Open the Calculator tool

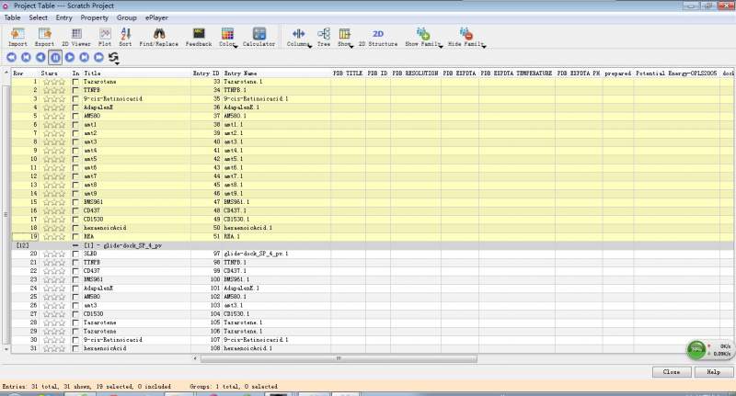[259, 37]
